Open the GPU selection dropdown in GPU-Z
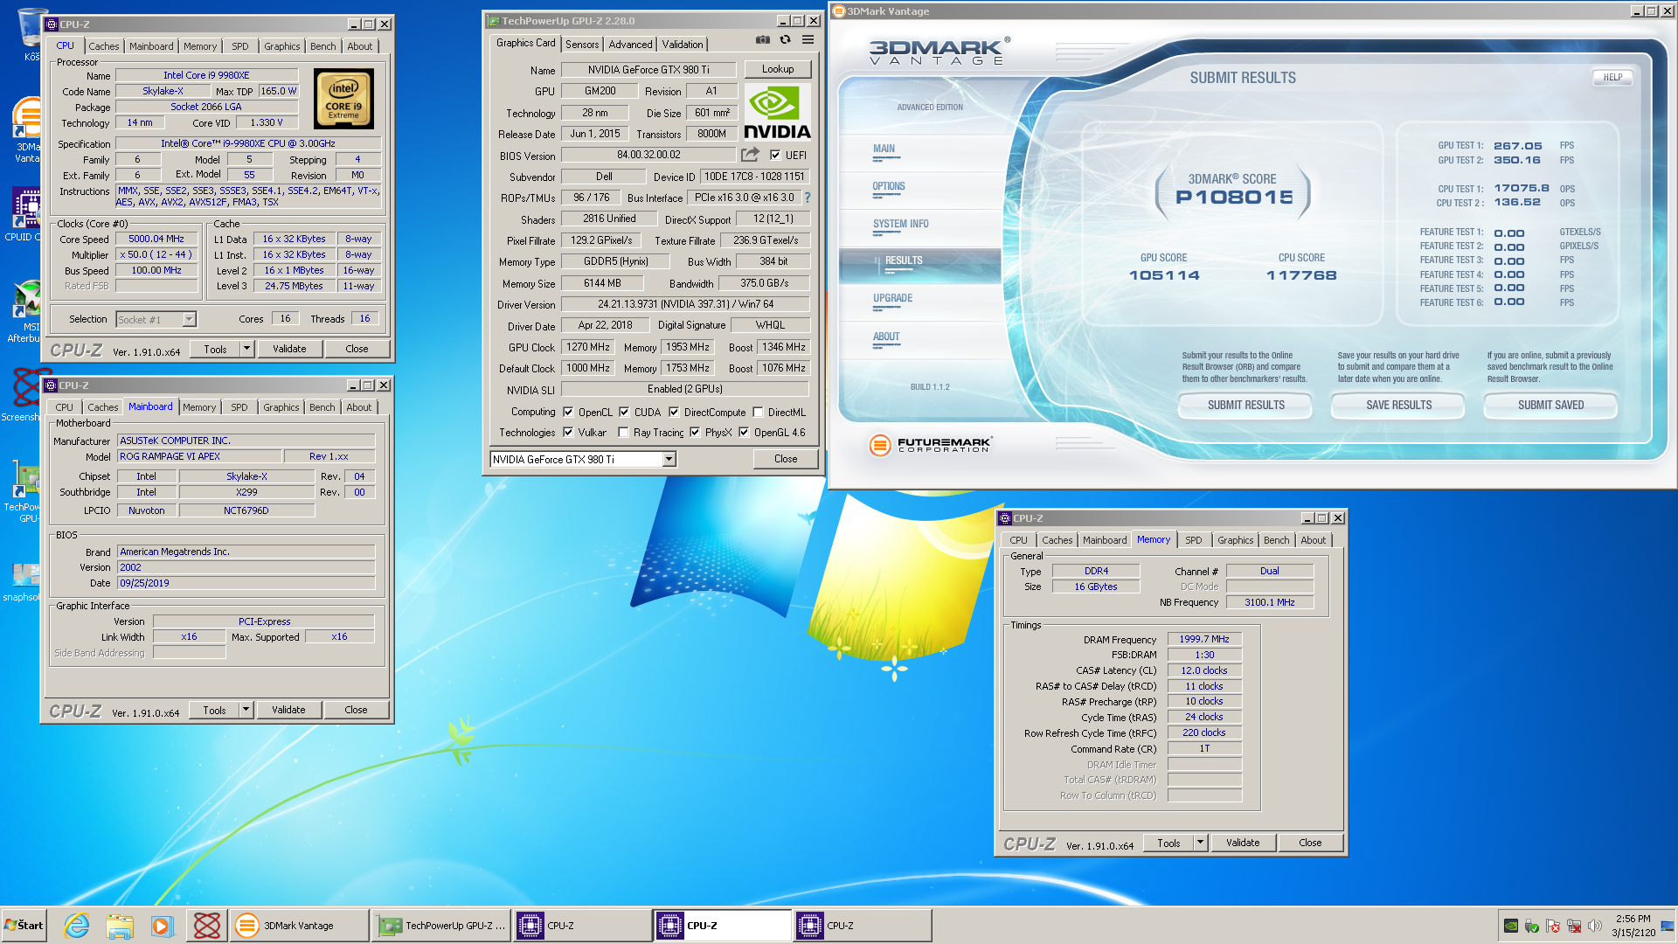Screen dimensions: 1678x944 [669, 459]
